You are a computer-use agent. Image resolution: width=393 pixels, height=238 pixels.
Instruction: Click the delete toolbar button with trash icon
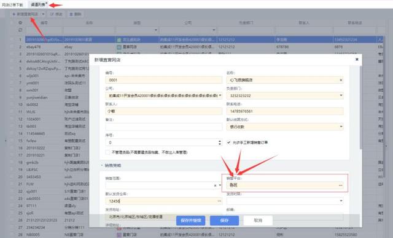[x=76, y=14]
